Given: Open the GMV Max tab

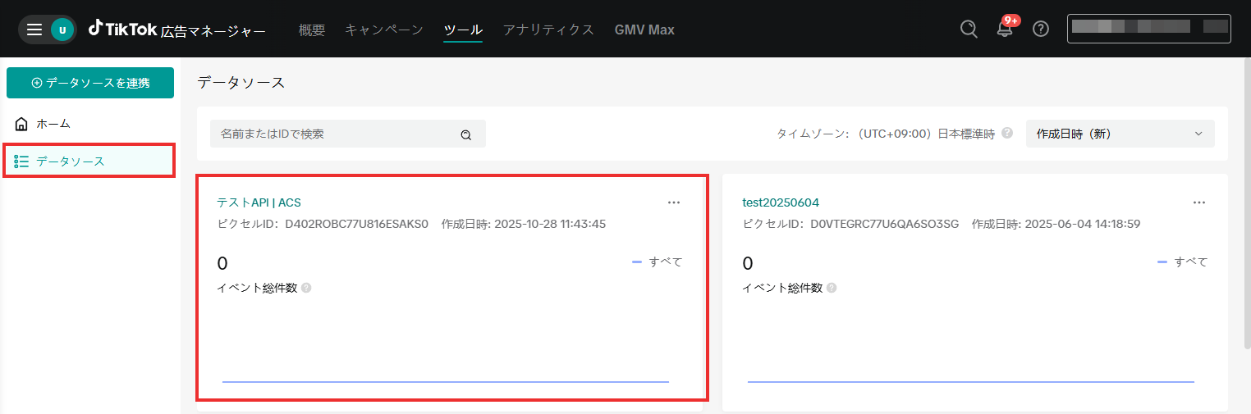Looking at the screenshot, I should (644, 30).
